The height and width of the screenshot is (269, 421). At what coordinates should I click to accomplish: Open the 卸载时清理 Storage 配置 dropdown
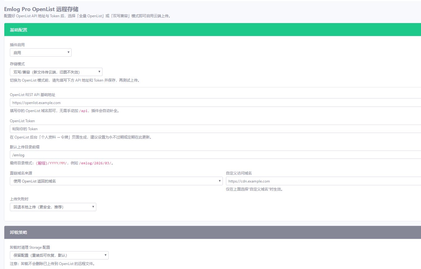coord(59,255)
